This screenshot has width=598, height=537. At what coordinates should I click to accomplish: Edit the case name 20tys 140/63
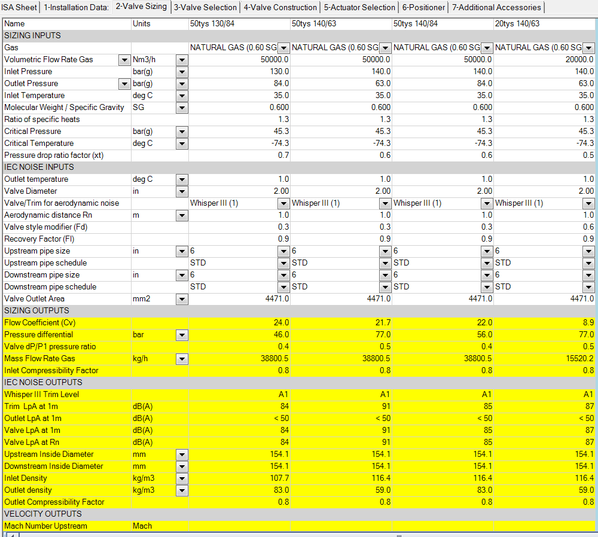coord(544,24)
